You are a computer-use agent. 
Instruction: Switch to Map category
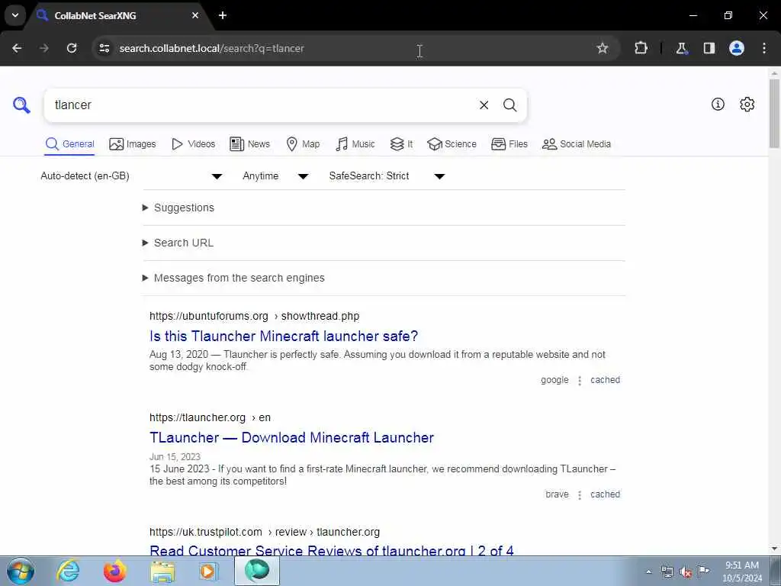click(x=303, y=144)
